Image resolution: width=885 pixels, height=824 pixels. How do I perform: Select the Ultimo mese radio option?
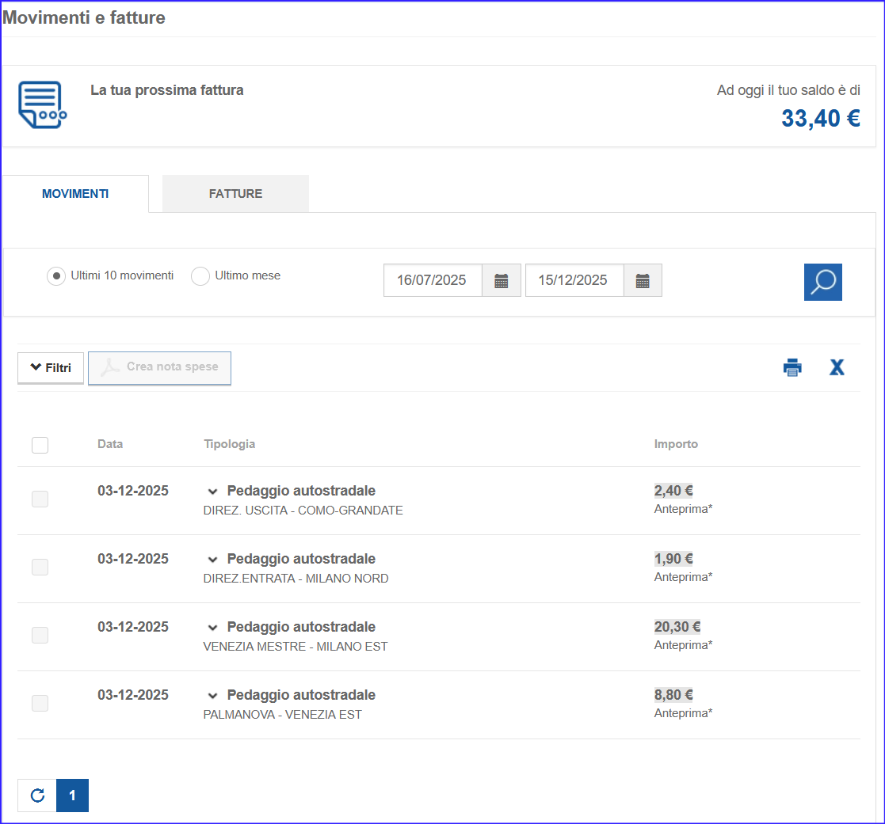tap(200, 275)
